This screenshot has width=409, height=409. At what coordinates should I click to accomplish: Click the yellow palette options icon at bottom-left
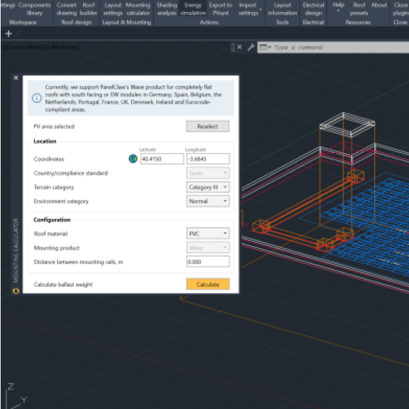[x=16, y=290]
